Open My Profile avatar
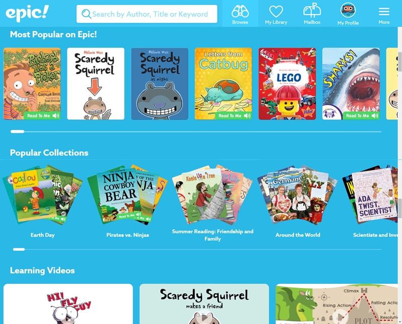The width and height of the screenshot is (402, 324). [348, 10]
